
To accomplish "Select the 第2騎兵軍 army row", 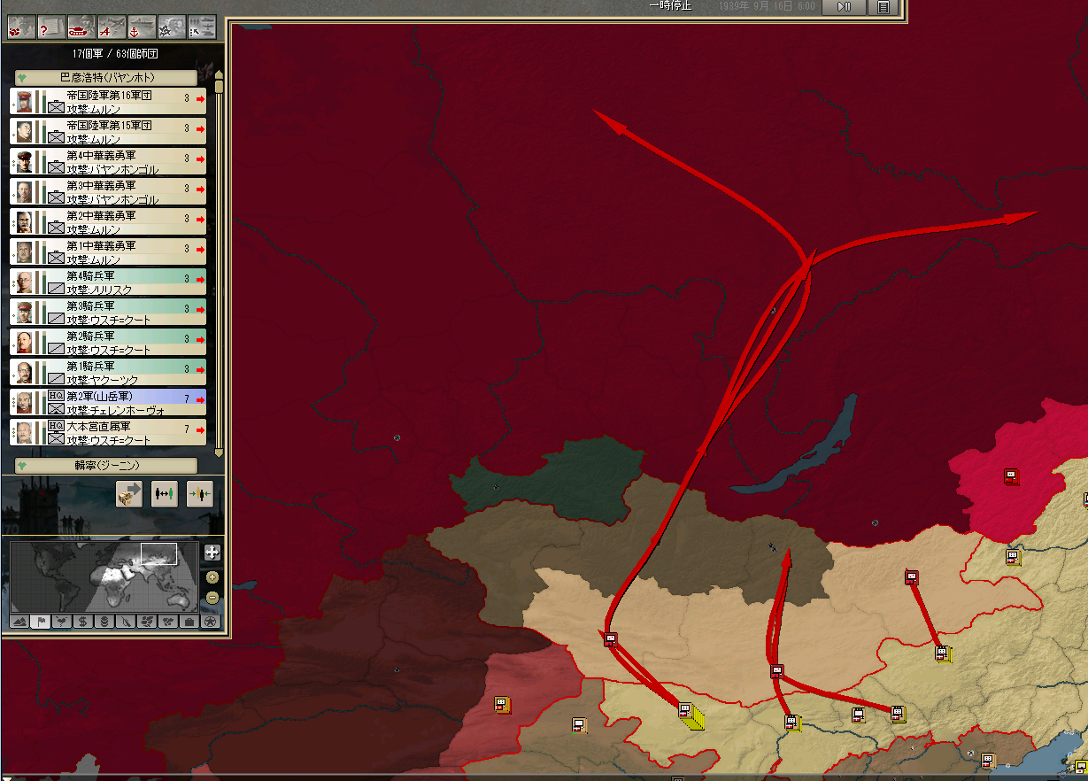I will [108, 342].
